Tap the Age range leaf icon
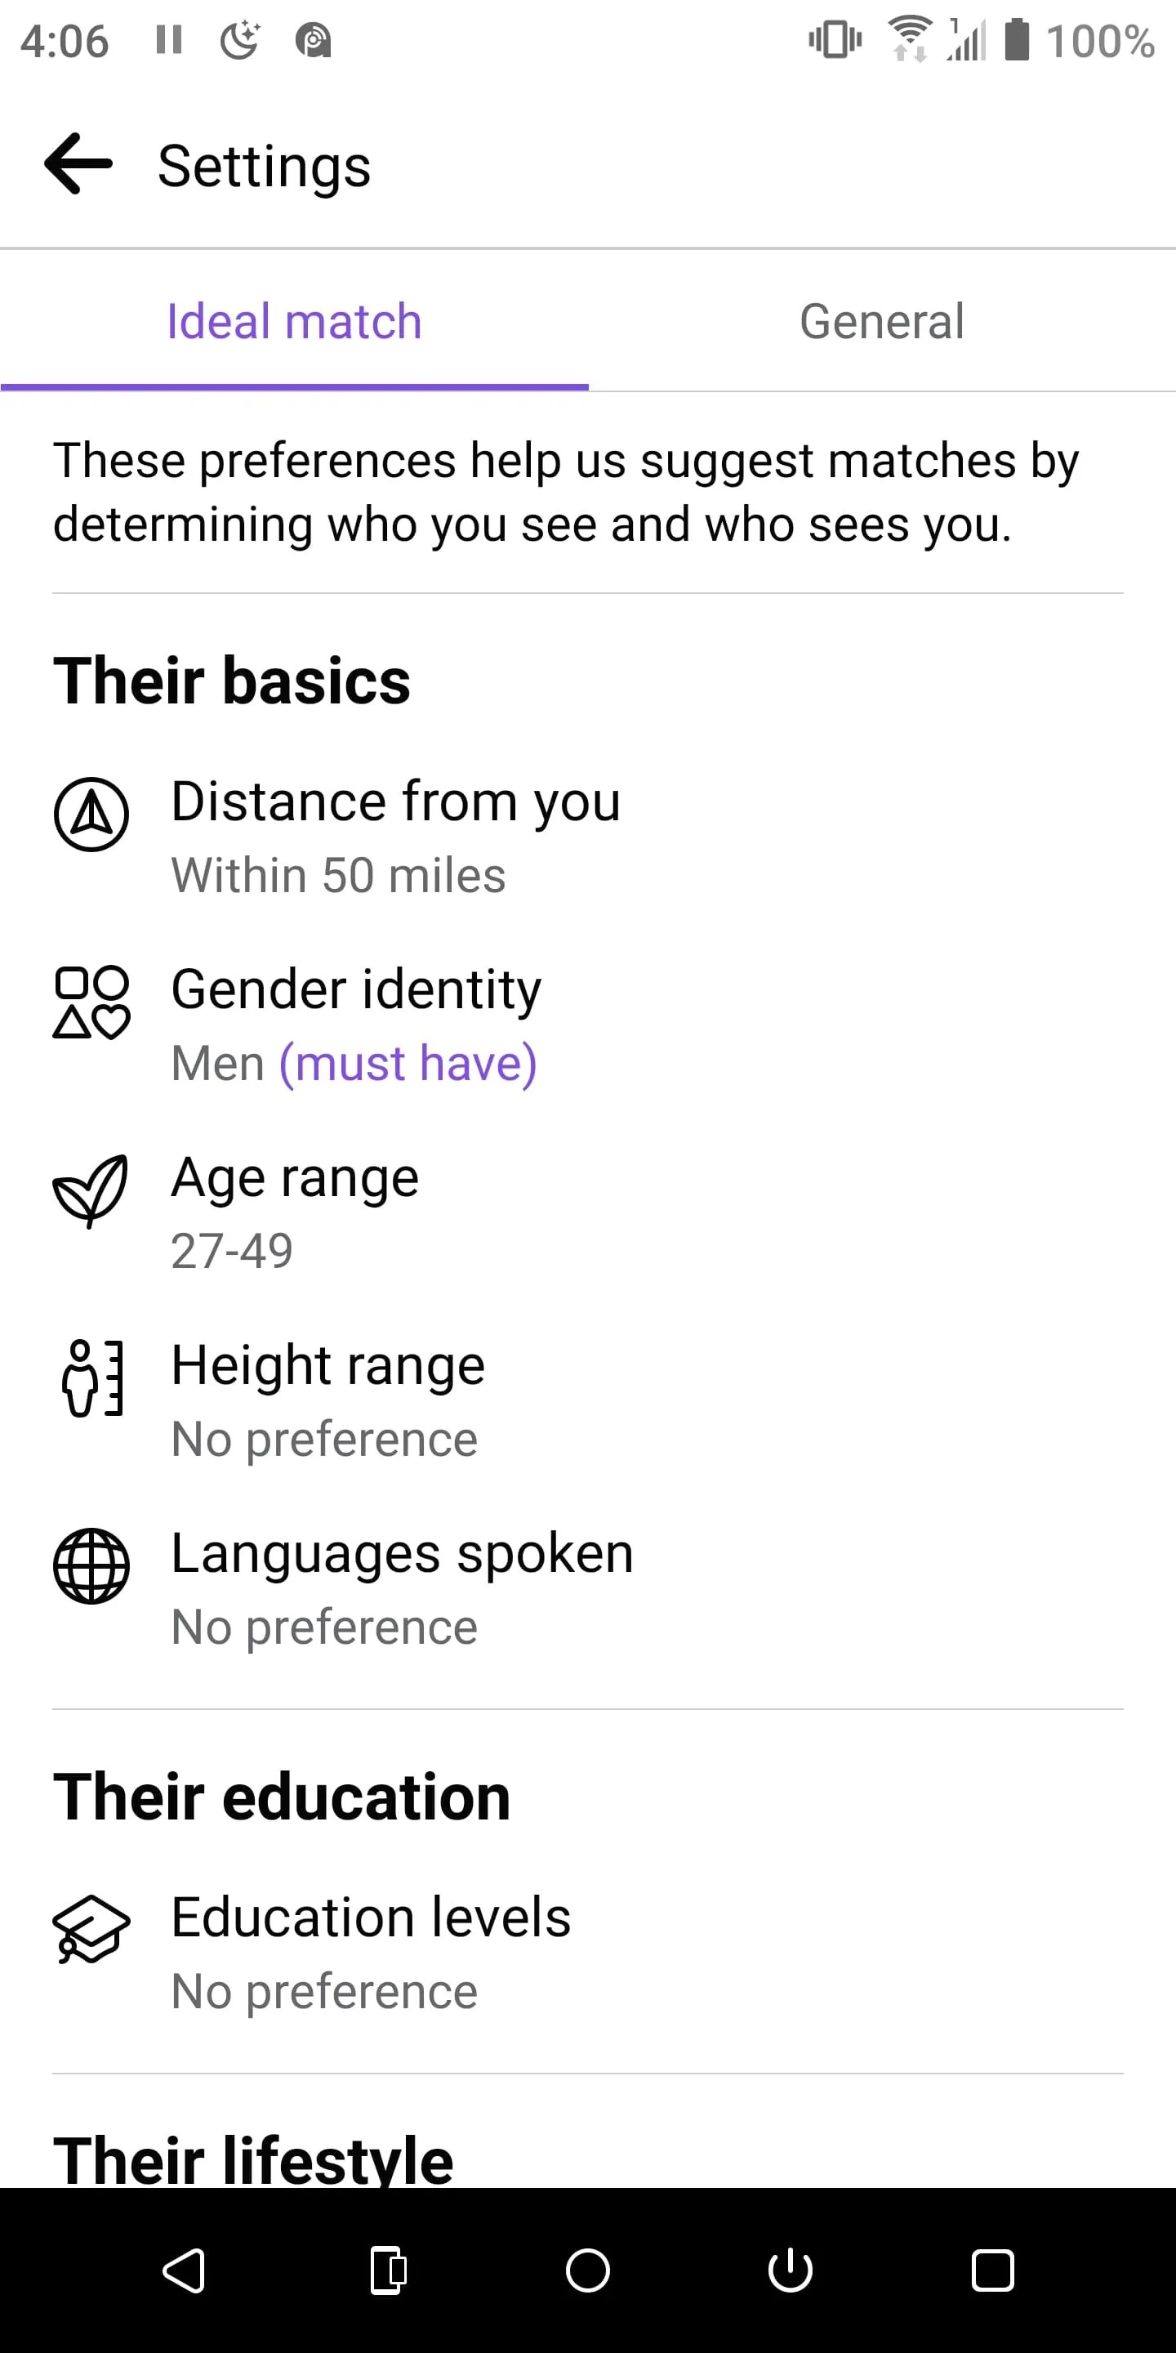The width and height of the screenshot is (1176, 2353). (91, 1190)
